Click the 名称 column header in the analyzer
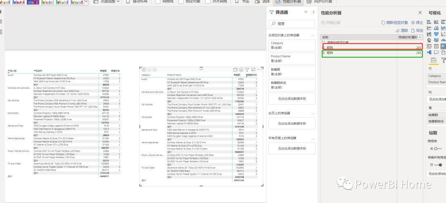Screen dimensions: 446x203 tap(325, 37)
